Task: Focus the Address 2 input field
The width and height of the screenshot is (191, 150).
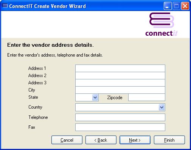Action: coord(120,76)
